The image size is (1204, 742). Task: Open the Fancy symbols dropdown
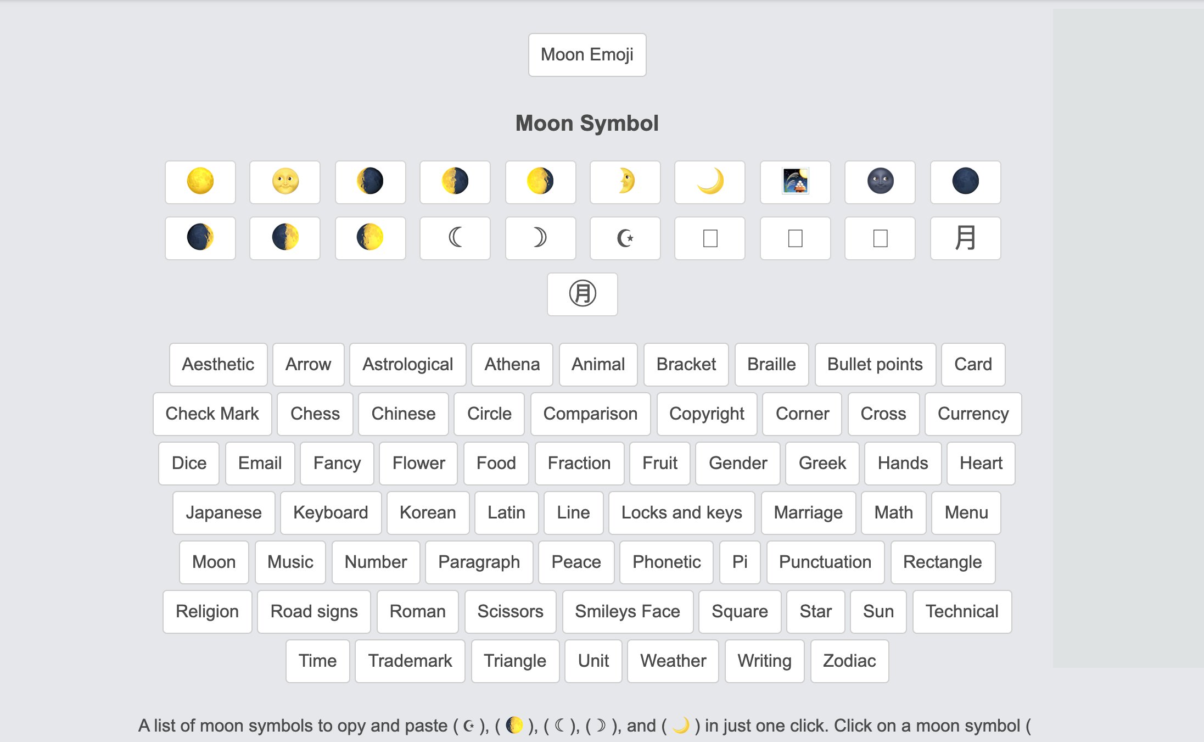click(x=338, y=463)
